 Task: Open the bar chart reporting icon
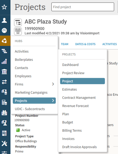pos(4,61)
